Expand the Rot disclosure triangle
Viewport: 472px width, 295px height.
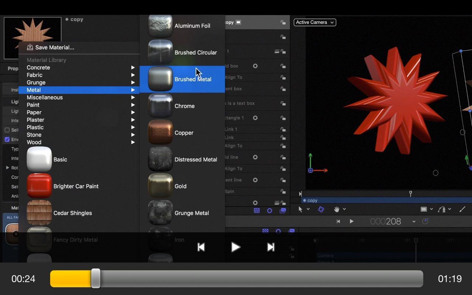(7, 168)
